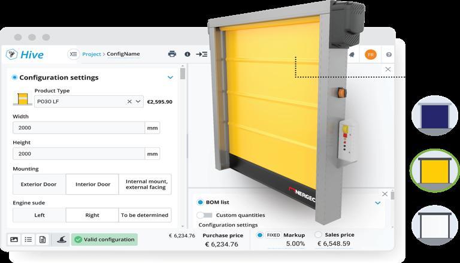Image resolution: width=460 pixels, height=263 pixels.
Task: Select Exterior Door mounting
Action: 39,185
